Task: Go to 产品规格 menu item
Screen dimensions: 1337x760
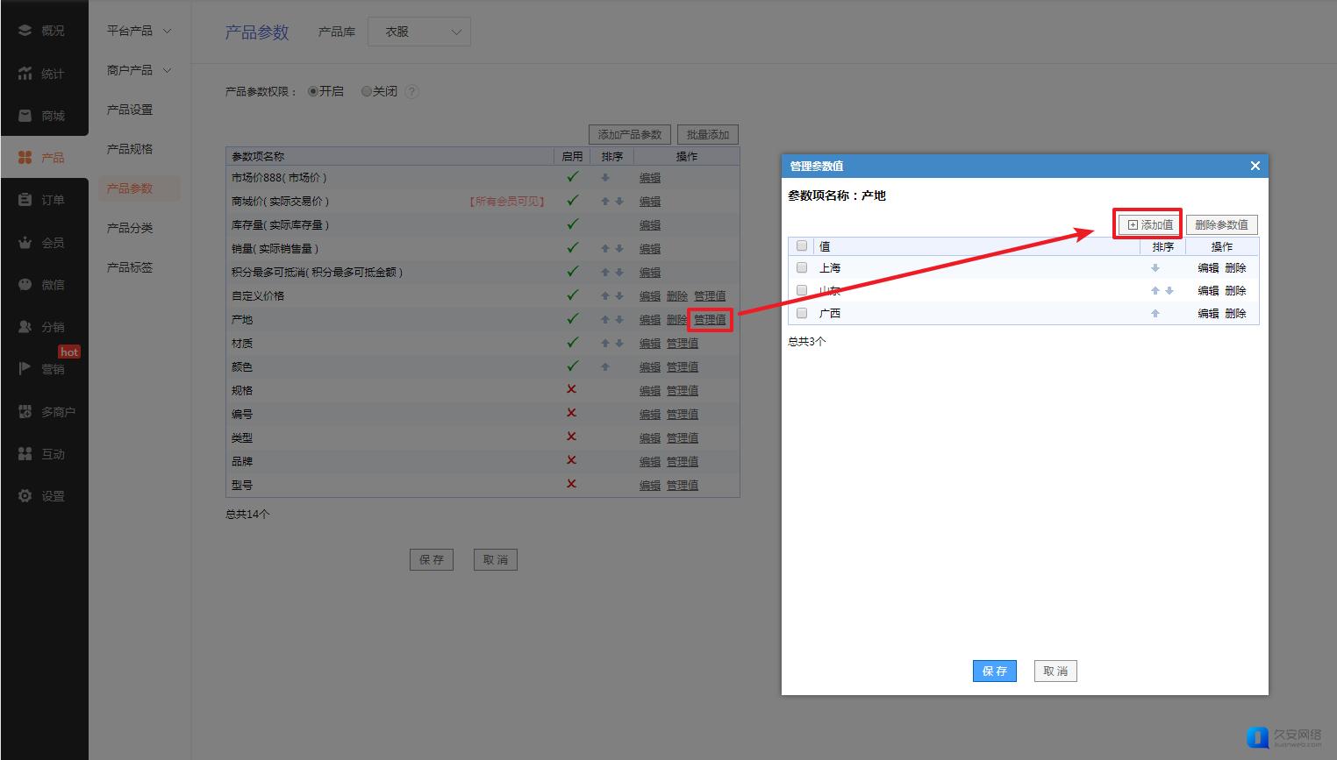Action: tap(130, 149)
